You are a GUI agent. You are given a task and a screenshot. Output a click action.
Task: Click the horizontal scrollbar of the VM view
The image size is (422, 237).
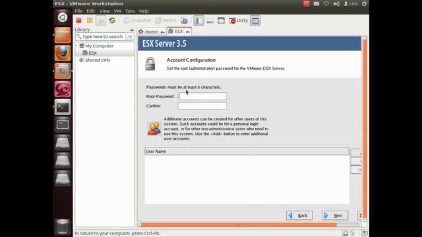(239, 224)
